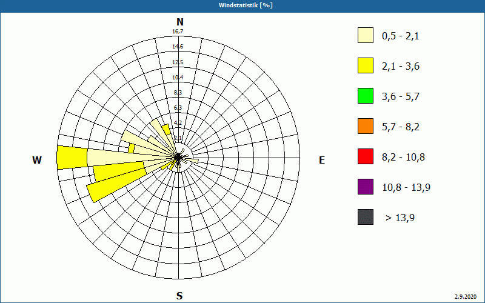Screen dimensions: 485x303
Task: Click the 3,6 - 5,7 legend label text
Action: click(x=401, y=97)
